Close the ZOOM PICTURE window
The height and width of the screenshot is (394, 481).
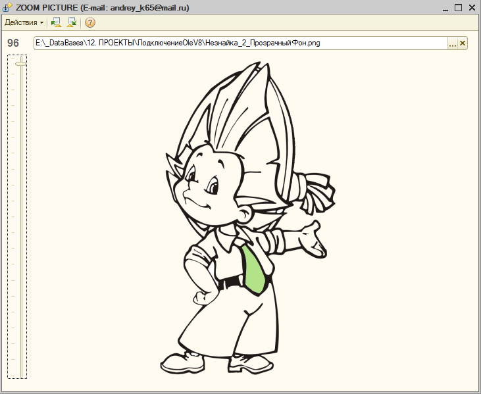tap(472, 7)
